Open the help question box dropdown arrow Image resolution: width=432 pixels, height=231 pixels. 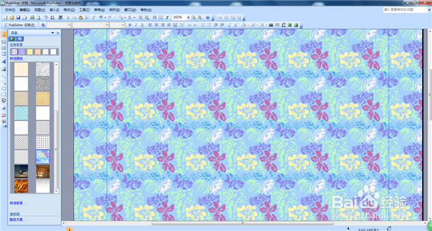point(429,10)
